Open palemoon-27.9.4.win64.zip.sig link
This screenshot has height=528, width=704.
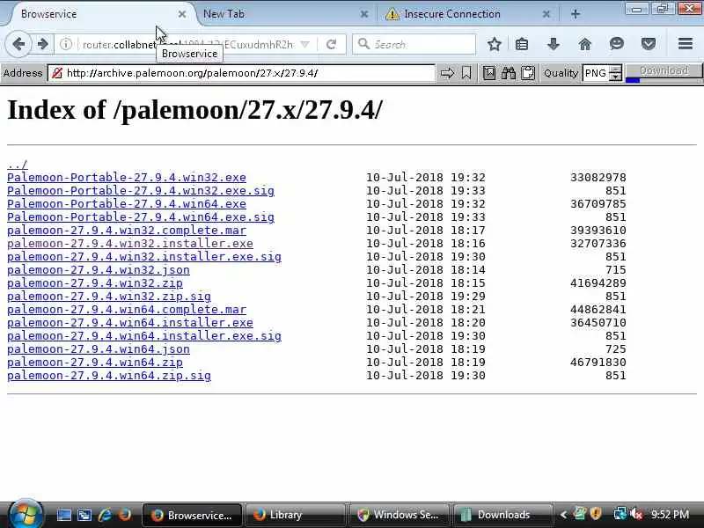pos(109,376)
